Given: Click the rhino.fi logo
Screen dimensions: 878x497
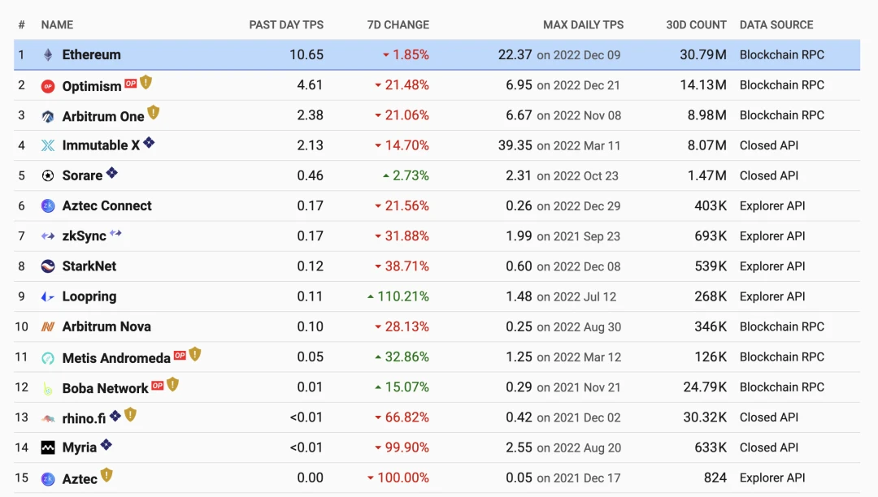Looking at the screenshot, I should point(48,418).
